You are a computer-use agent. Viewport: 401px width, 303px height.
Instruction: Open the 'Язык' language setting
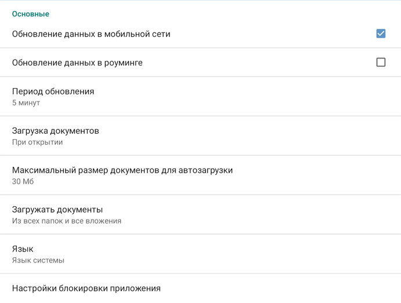tap(23, 249)
